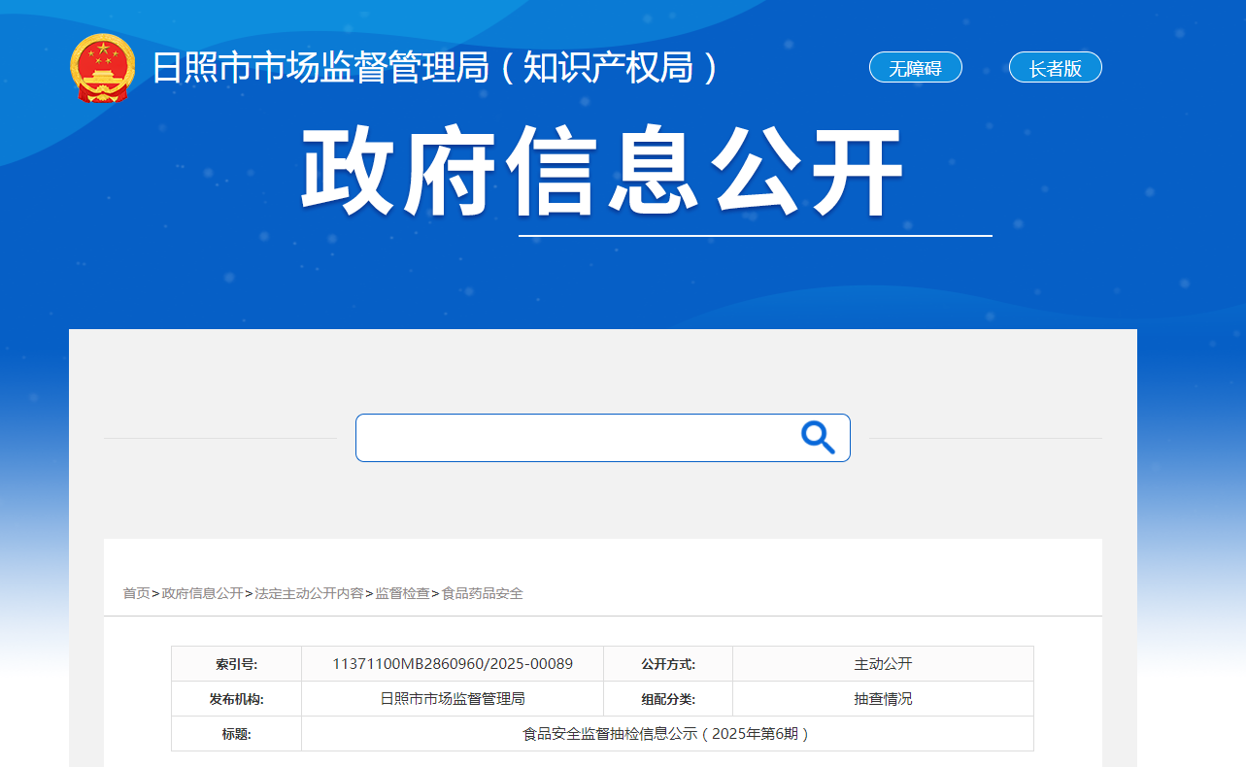Click the 组配分类 label cell

pos(668,699)
